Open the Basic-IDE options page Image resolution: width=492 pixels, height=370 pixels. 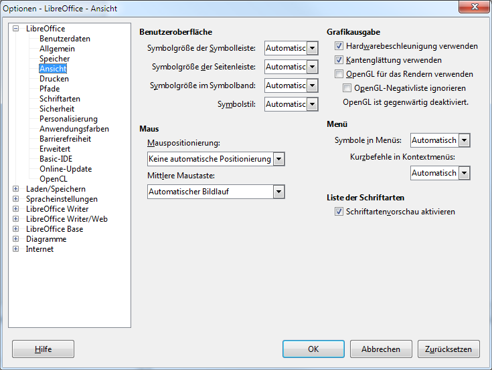[56, 159]
